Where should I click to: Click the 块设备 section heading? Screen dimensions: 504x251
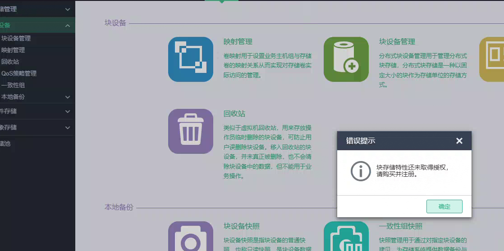point(115,23)
